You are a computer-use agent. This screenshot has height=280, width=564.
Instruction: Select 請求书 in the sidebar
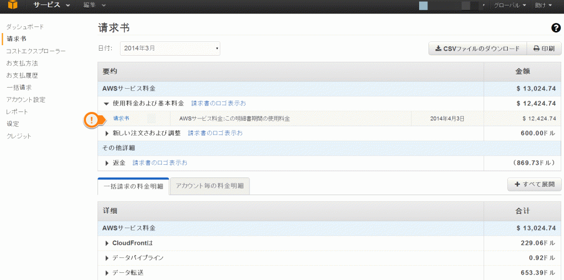[x=16, y=39]
